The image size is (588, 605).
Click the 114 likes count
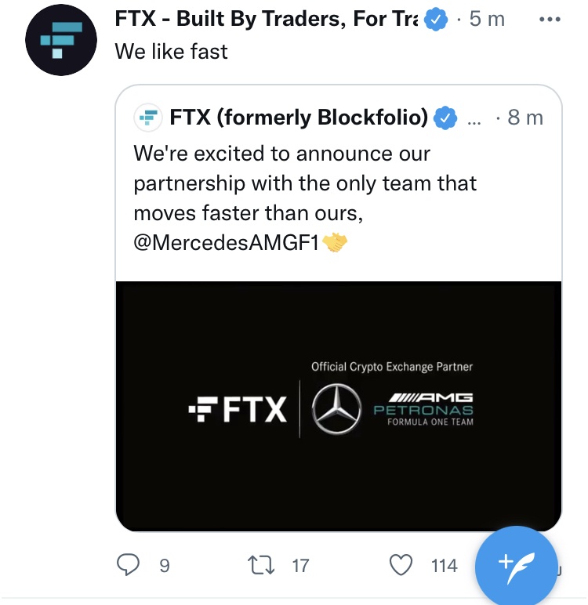coord(445,565)
